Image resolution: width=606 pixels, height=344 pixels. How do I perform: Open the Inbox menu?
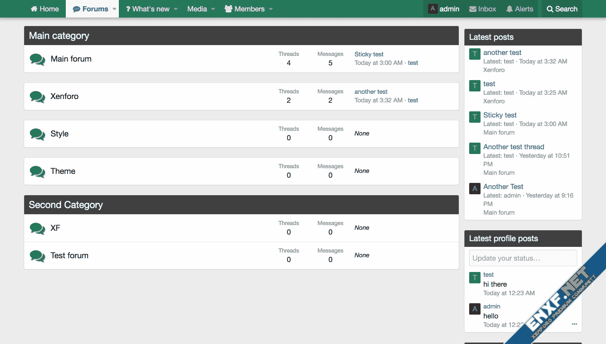pyautogui.click(x=482, y=9)
